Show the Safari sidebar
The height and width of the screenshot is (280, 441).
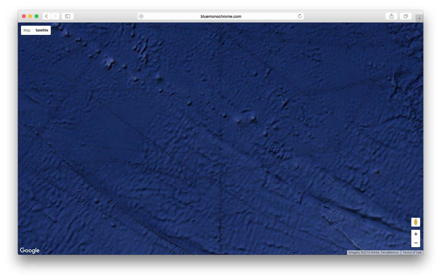[x=68, y=16]
